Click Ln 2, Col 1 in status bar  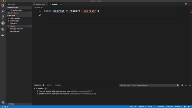tap(133, 107)
